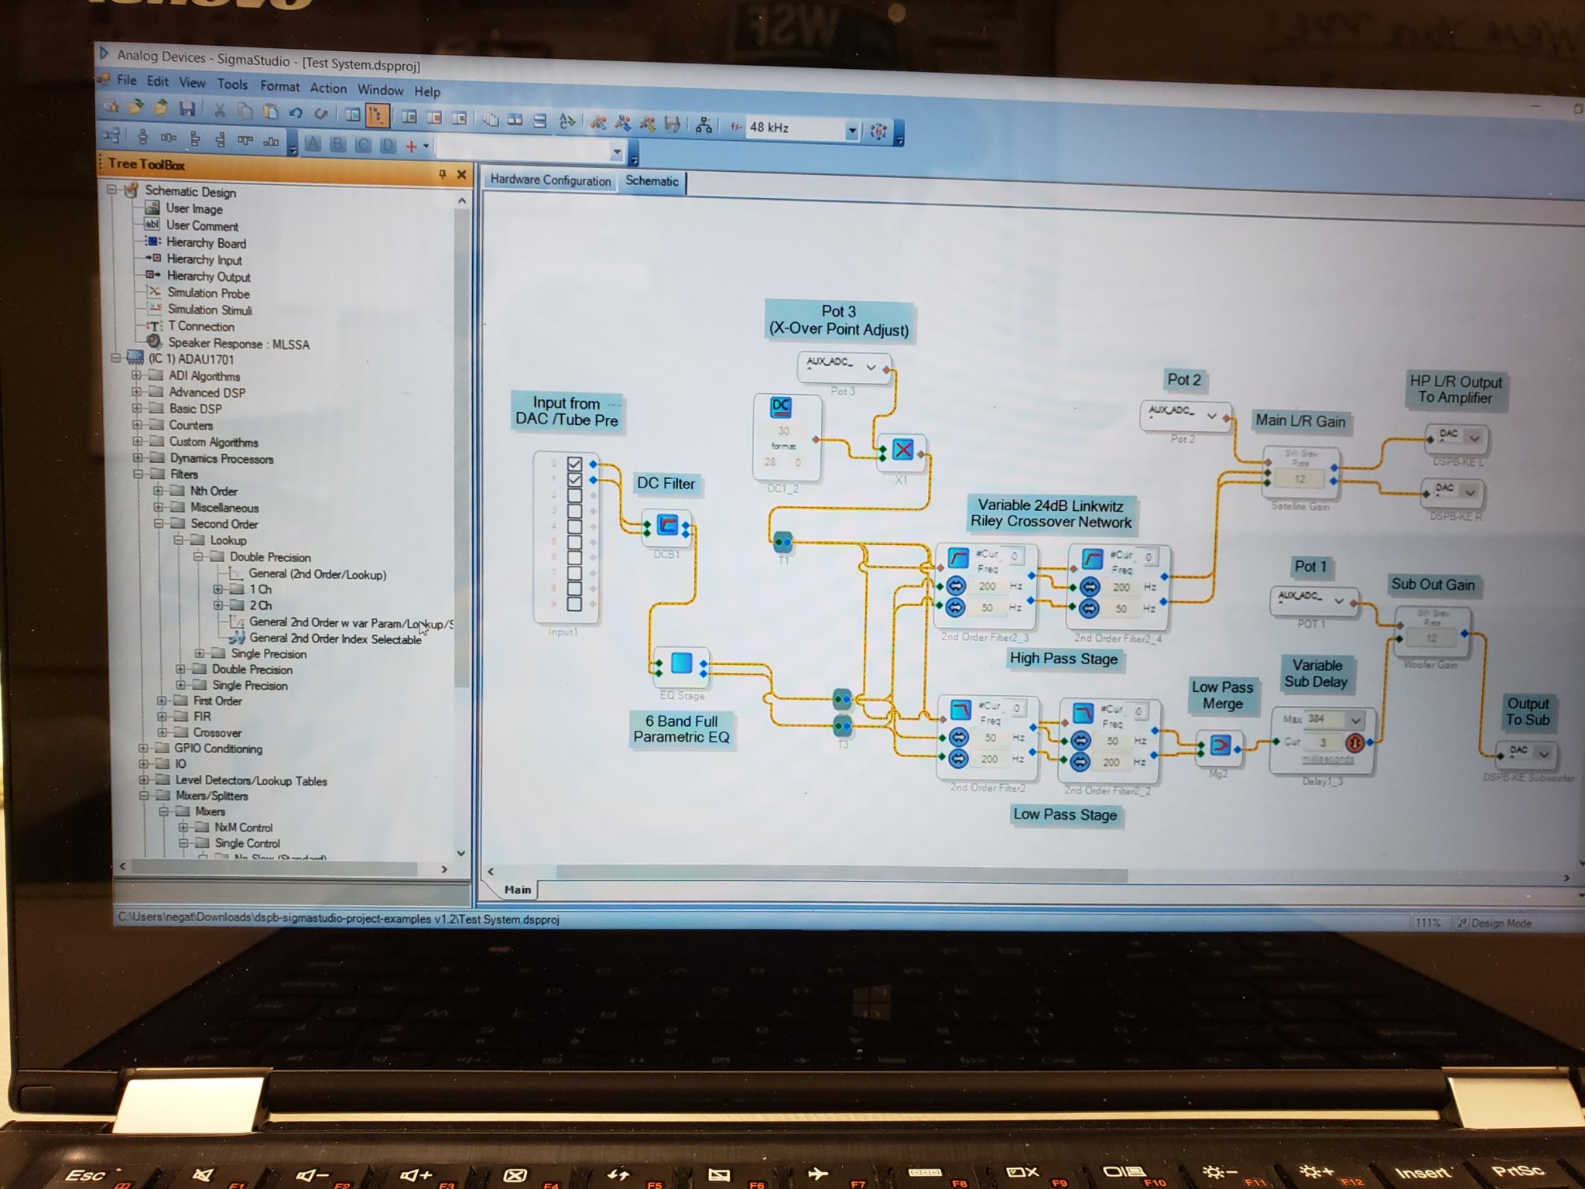
Task: Click low pass icon in 2nd Order Filter2
Action: tap(960, 709)
